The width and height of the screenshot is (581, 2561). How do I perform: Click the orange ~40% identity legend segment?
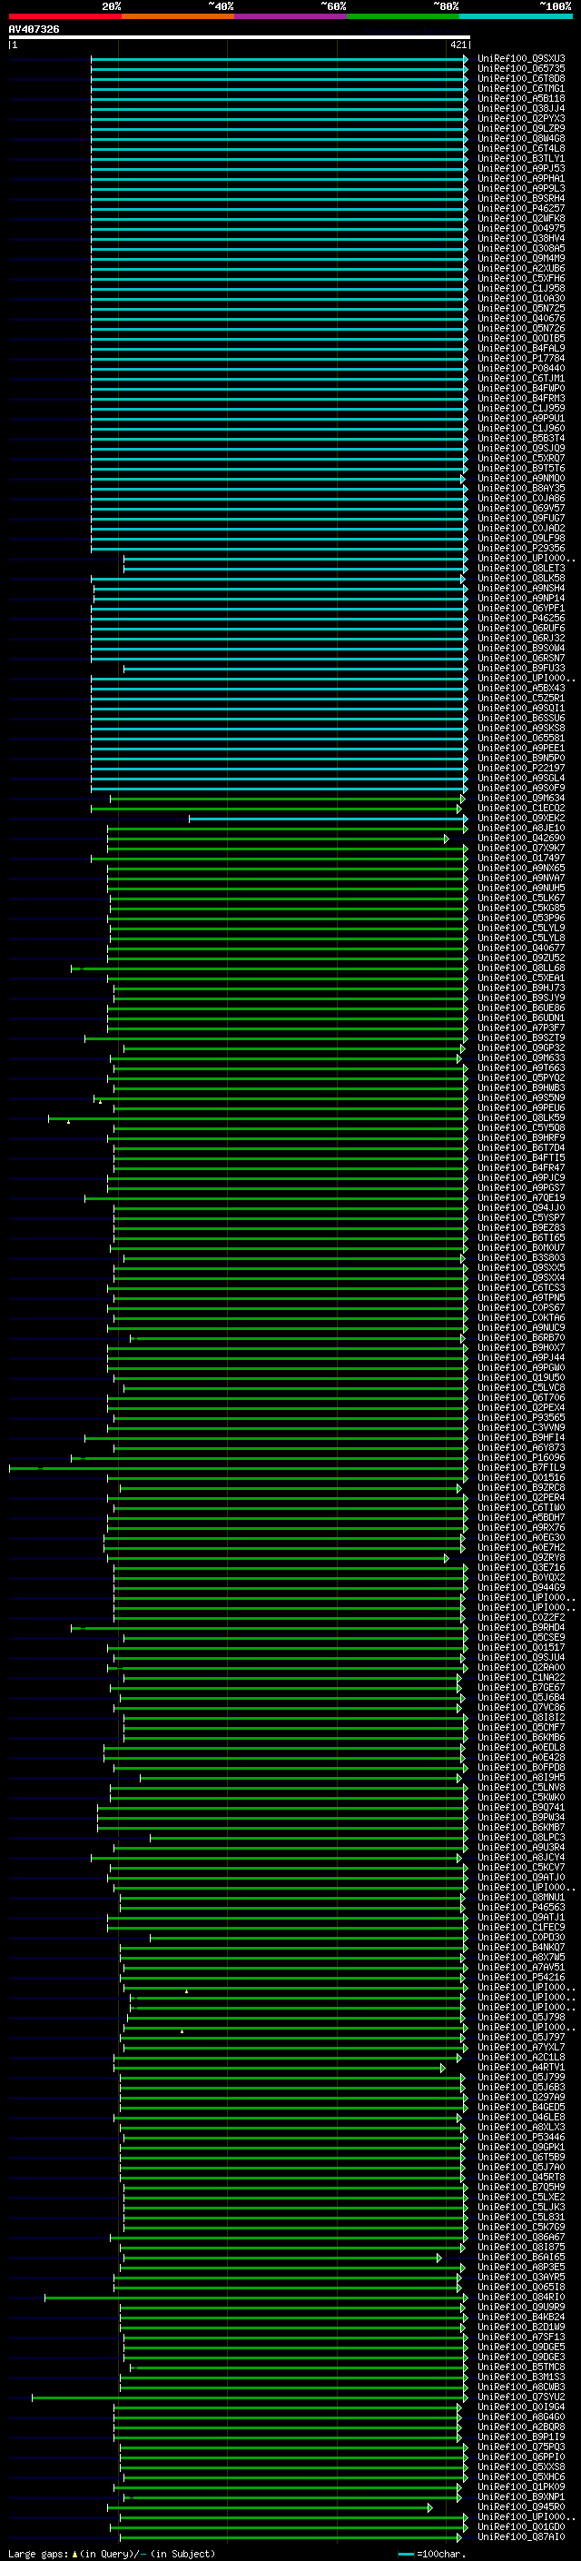177,16
